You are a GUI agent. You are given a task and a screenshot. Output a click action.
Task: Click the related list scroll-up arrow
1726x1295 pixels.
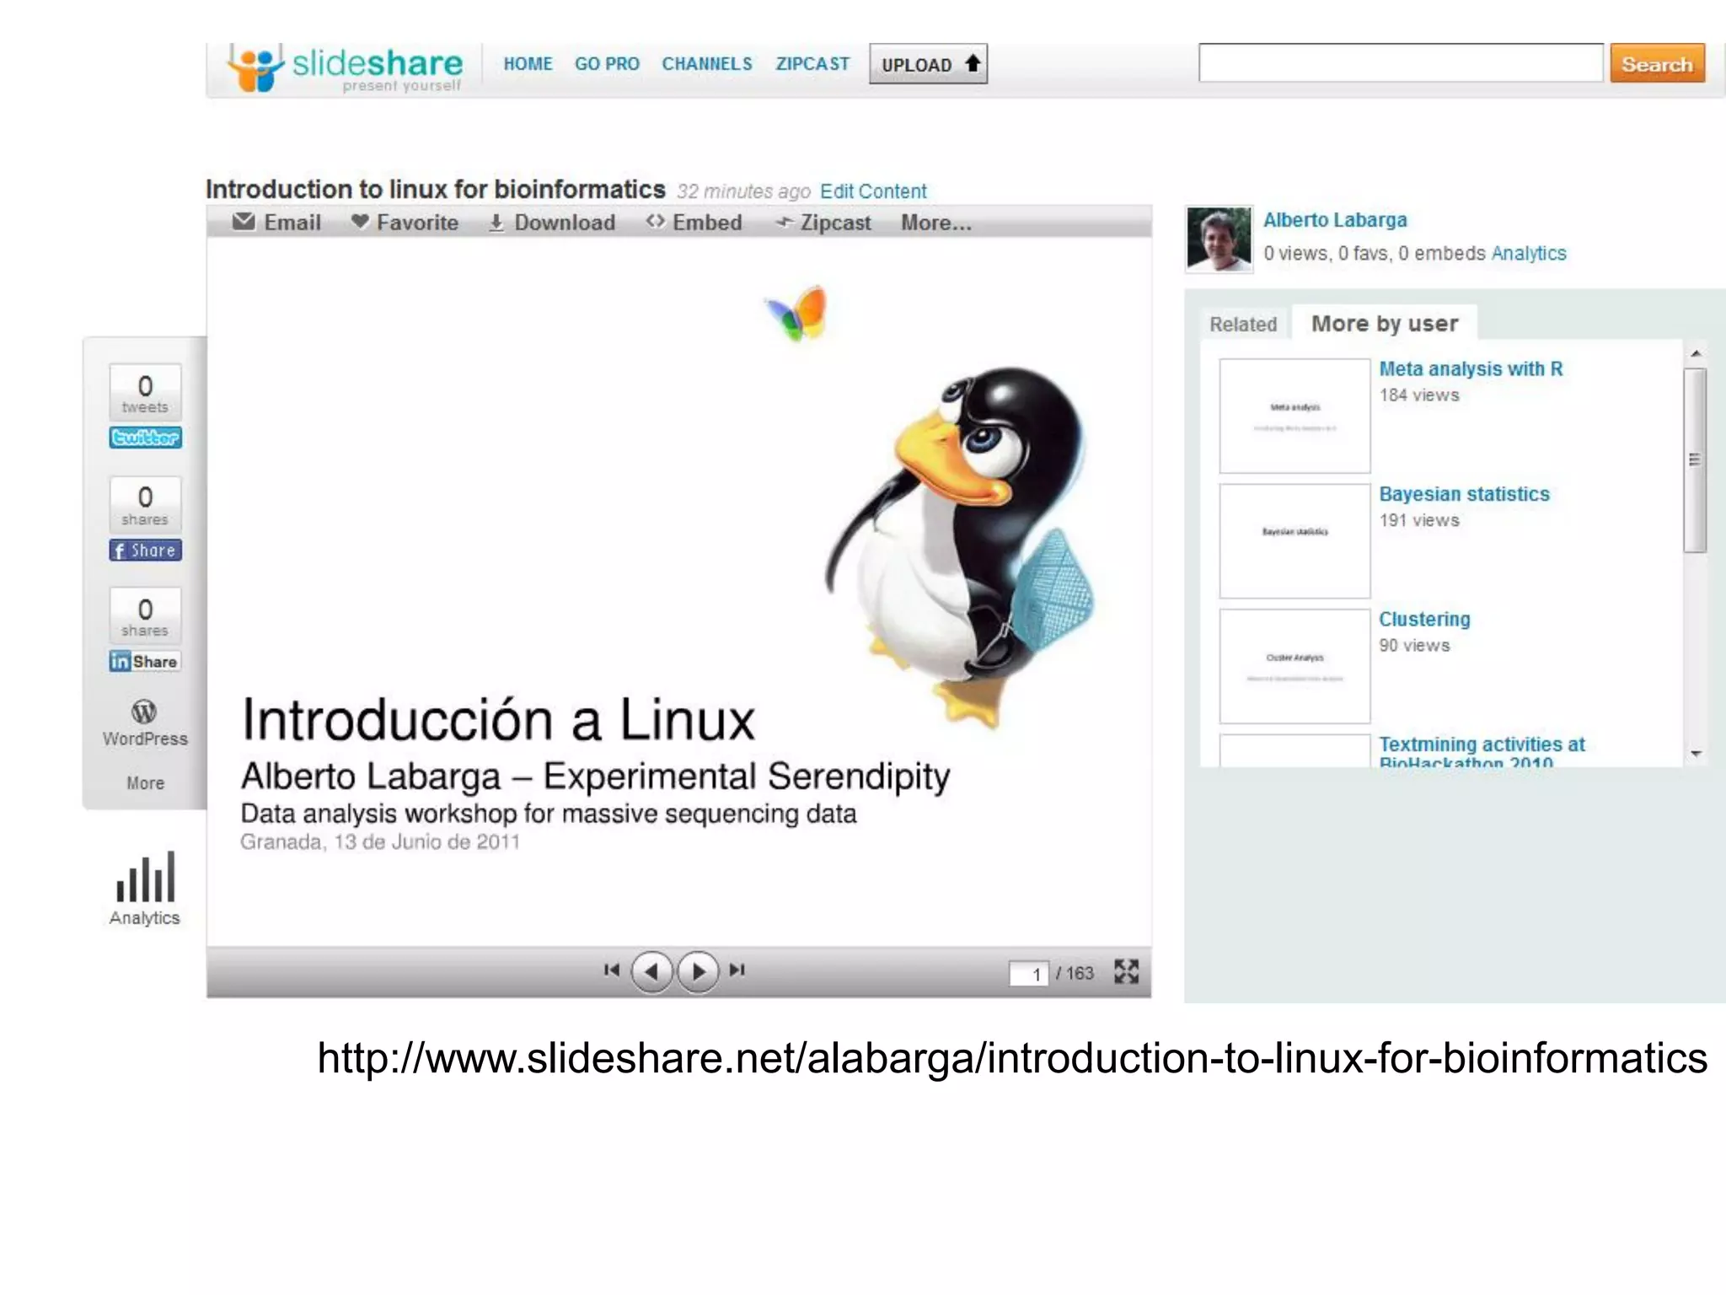pyautogui.click(x=1696, y=353)
